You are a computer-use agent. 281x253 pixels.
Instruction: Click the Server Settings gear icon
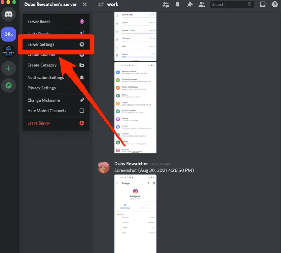(82, 44)
